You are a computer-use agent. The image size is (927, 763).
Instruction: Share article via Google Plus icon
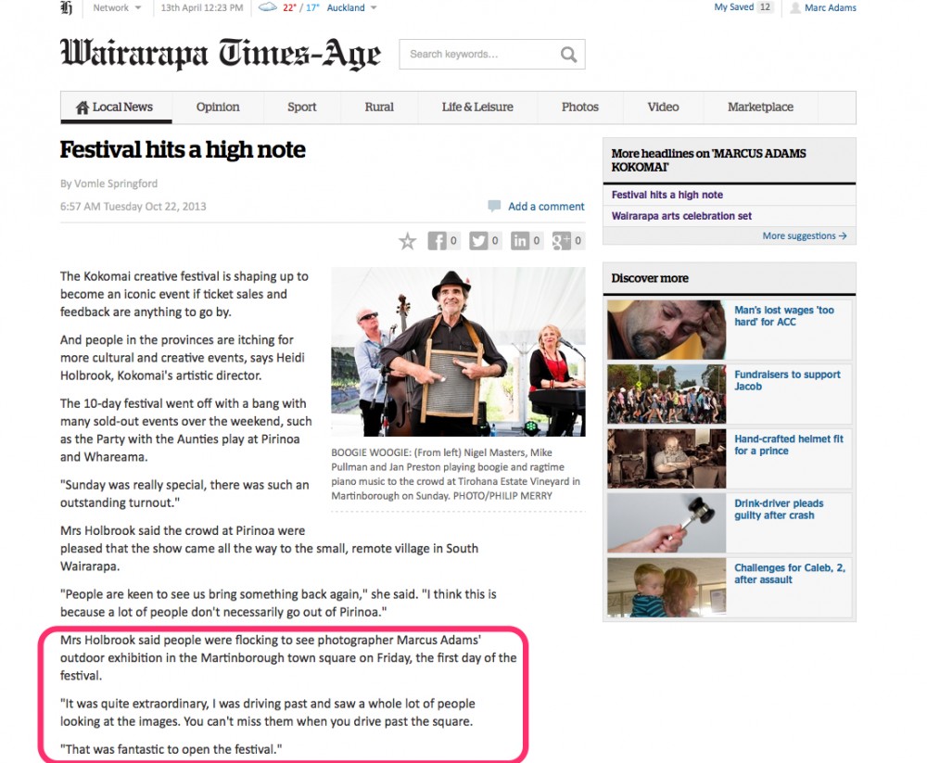[561, 241]
